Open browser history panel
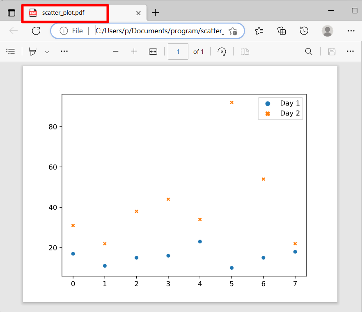Screen dimensions: 362x312 tap(304, 31)
